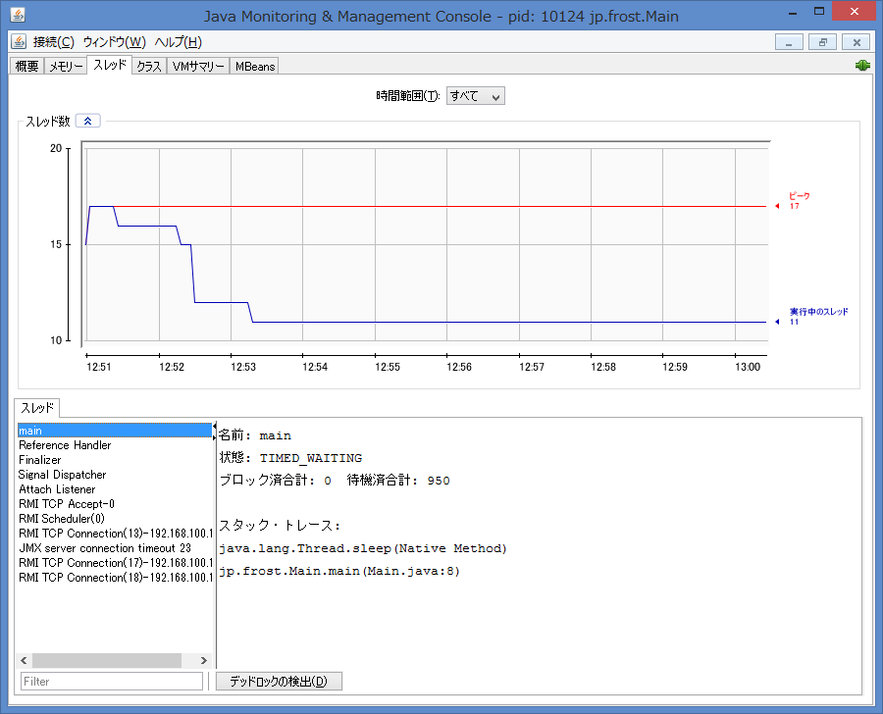Click the right arrow of the thread list scrollbar
Image resolution: width=883 pixels, height=714 pixels.
(203, 660)
